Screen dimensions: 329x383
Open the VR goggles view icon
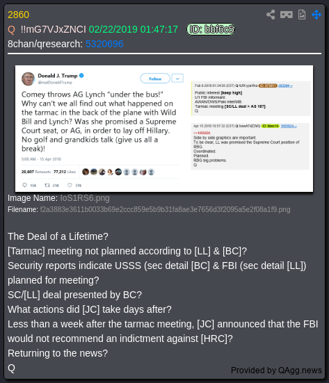[x=287, y=15]
